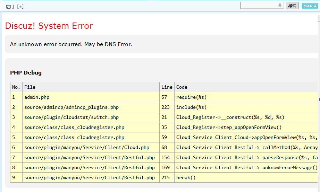This screenshot has width=320, height=192.
Task: Select Restful.php file cell in row 7
Action: [91, 157]
